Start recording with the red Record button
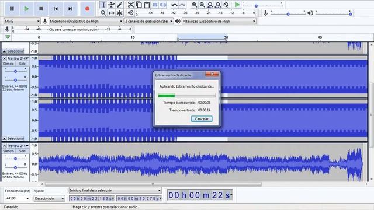 click(87, 9)
